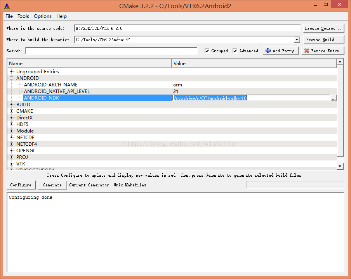
Task: Click the entries list vertical scrollbar thumb
Action: click(x=340, y=110)
